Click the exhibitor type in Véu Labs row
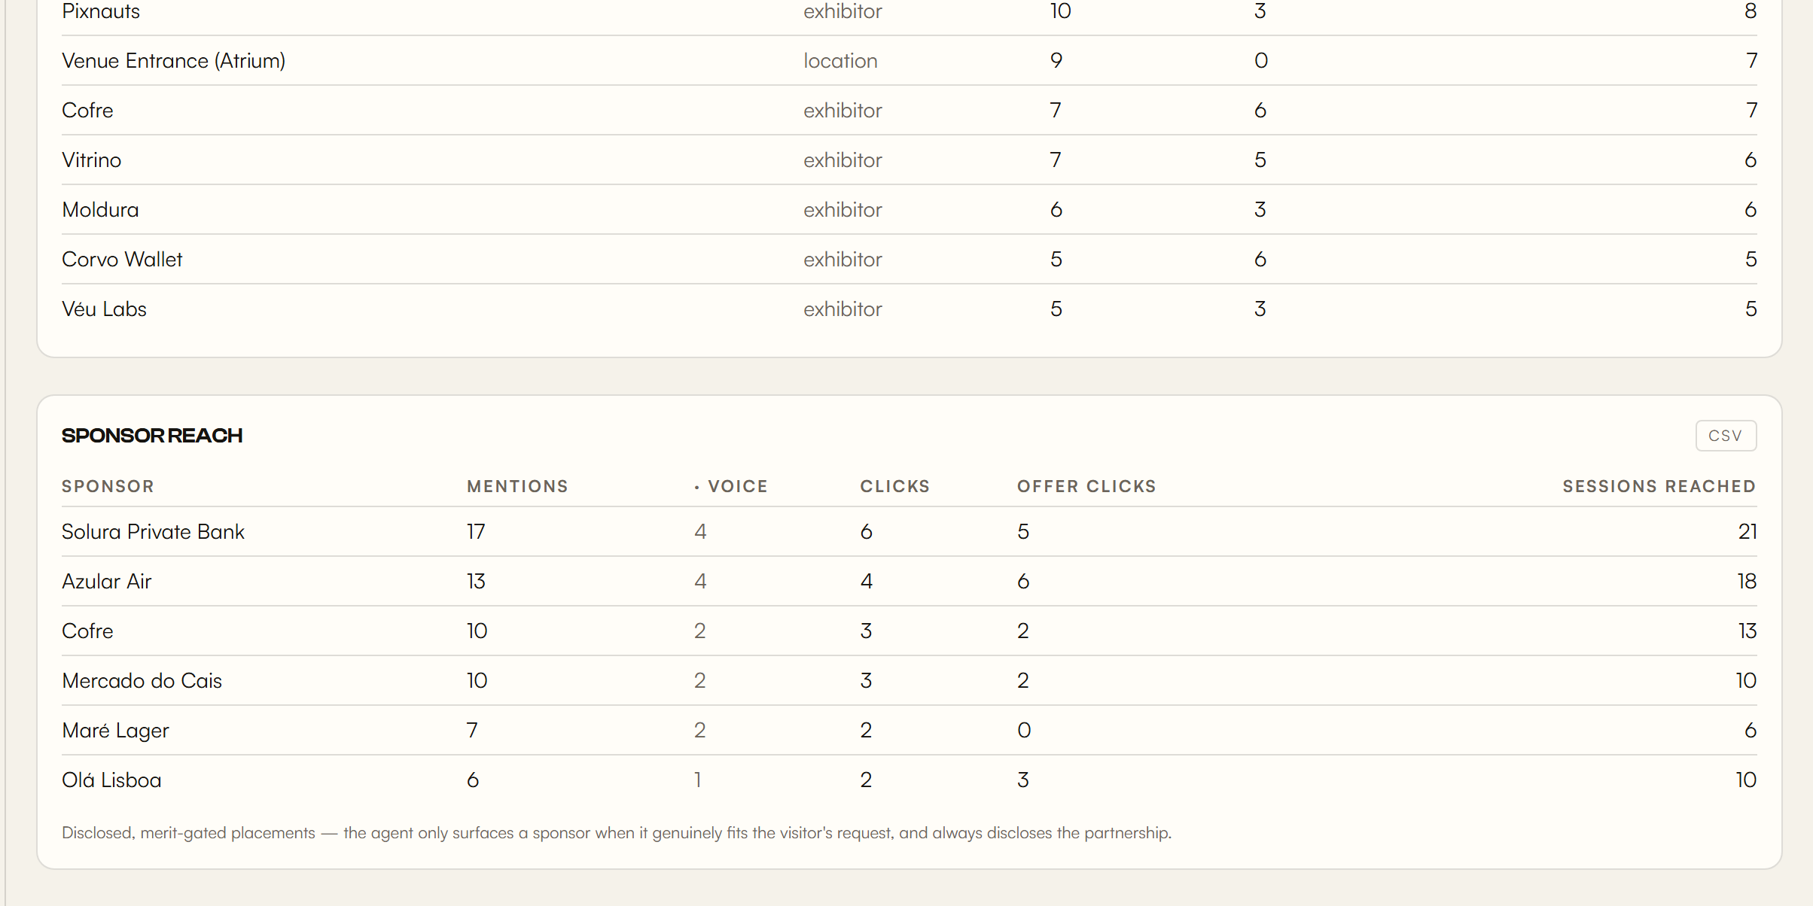The height and width of the screenshot is (906, 1813). tap(843, 309)
